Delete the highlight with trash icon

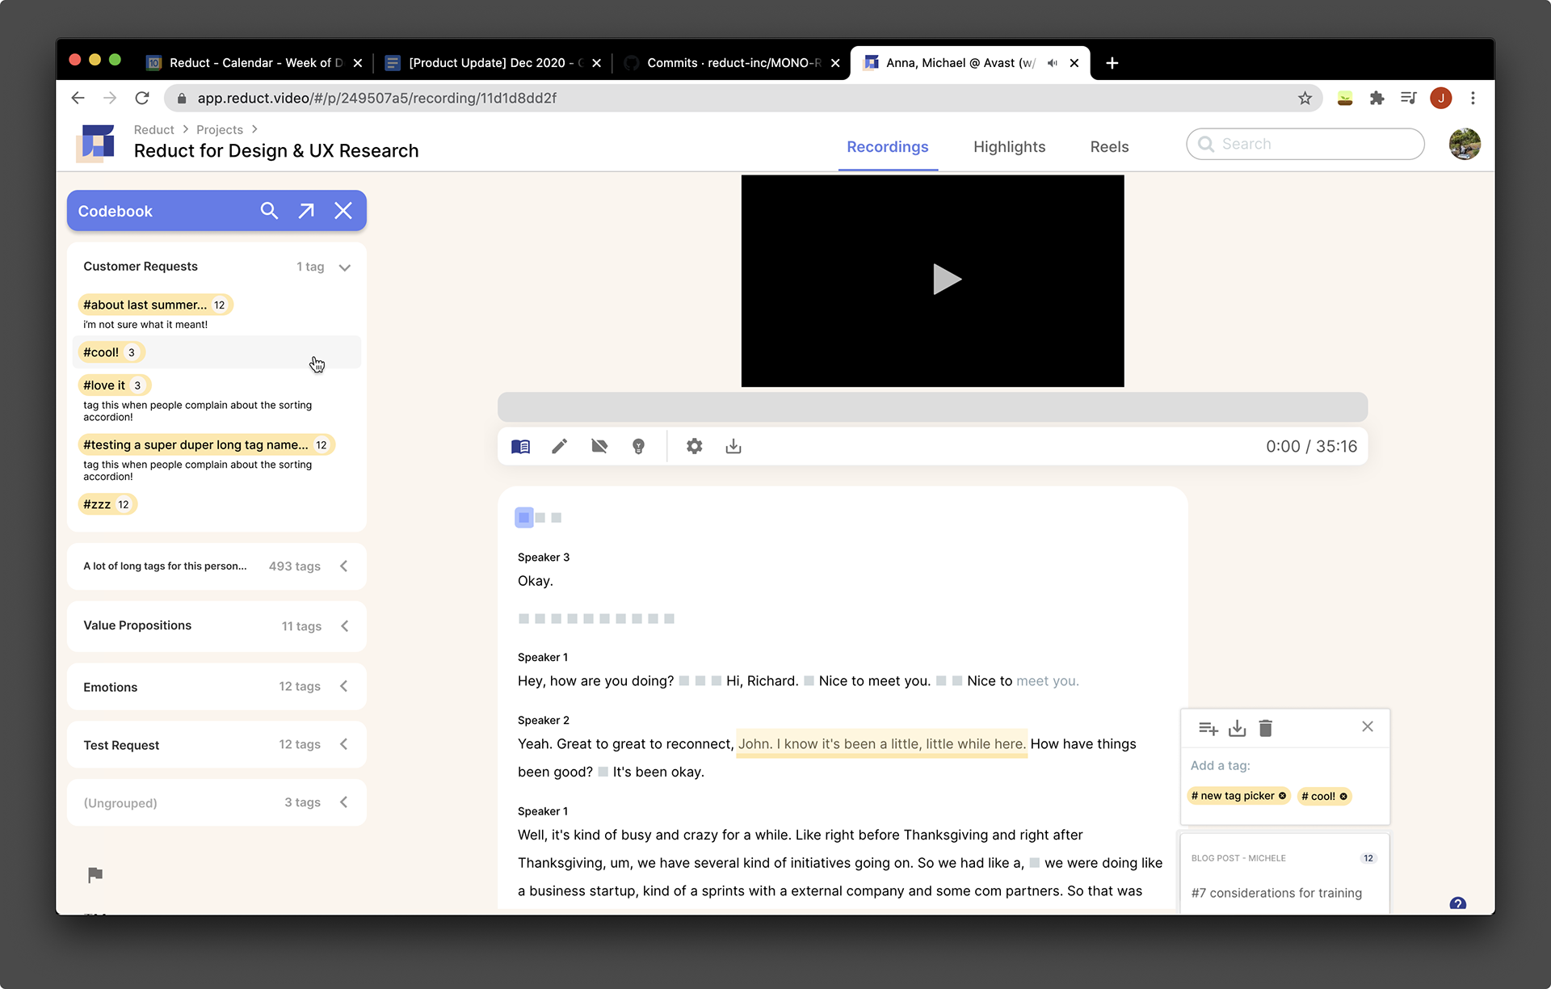pyautogui.click(x=1266, y=729)
